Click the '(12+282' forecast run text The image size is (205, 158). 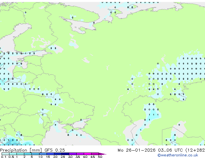coord(195,150)
